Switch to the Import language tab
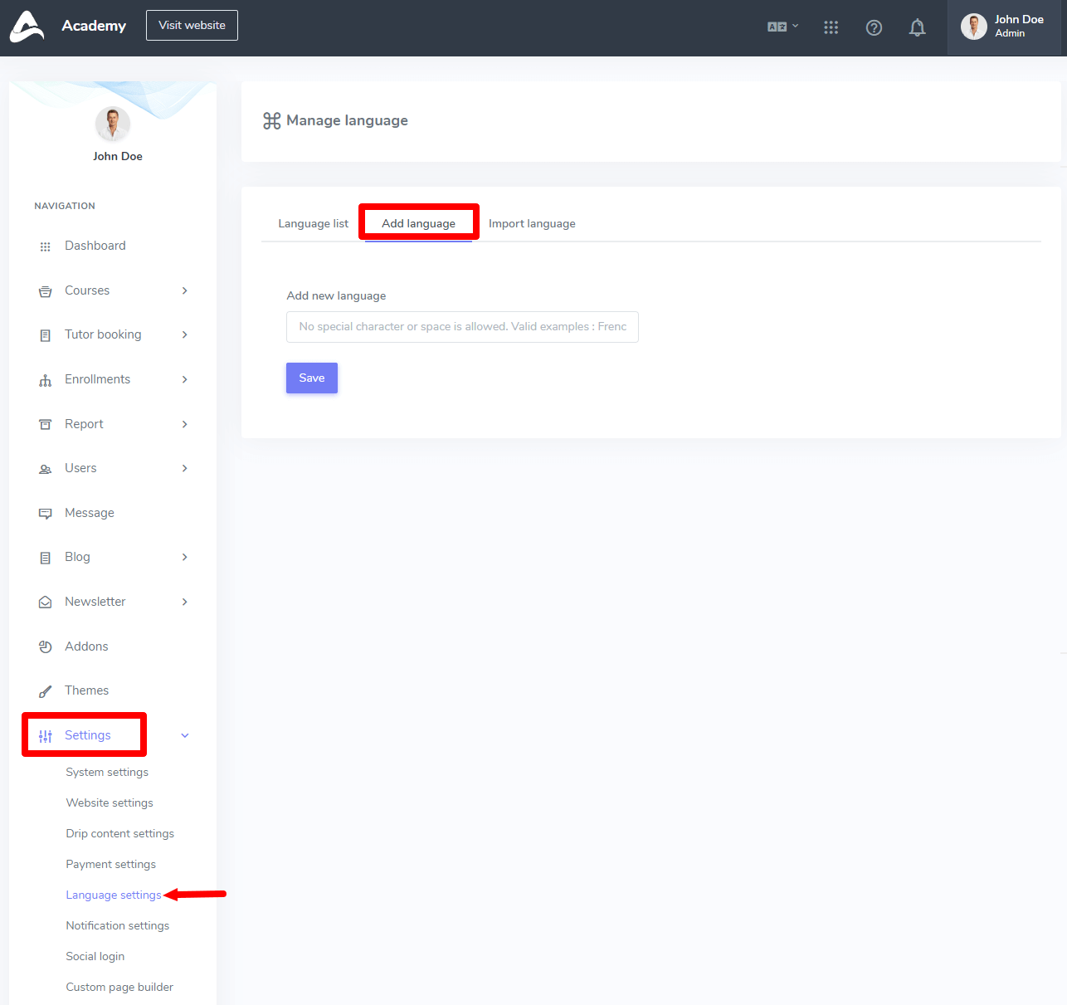1067x1005 pixels. pyautogui.click(x=532, y=223)
